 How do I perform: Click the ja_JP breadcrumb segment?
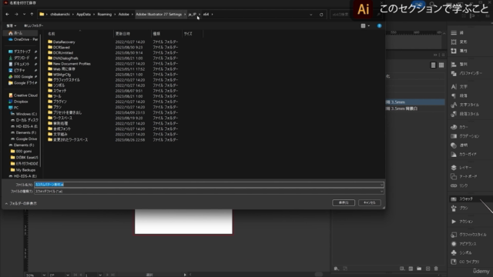pos(193,14)
